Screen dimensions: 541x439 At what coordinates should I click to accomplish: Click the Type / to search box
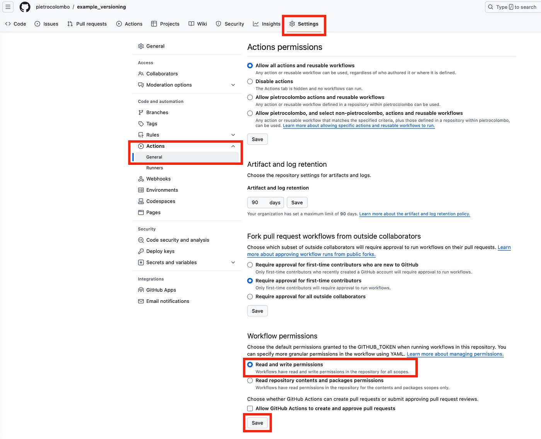[x=513, y=7]
